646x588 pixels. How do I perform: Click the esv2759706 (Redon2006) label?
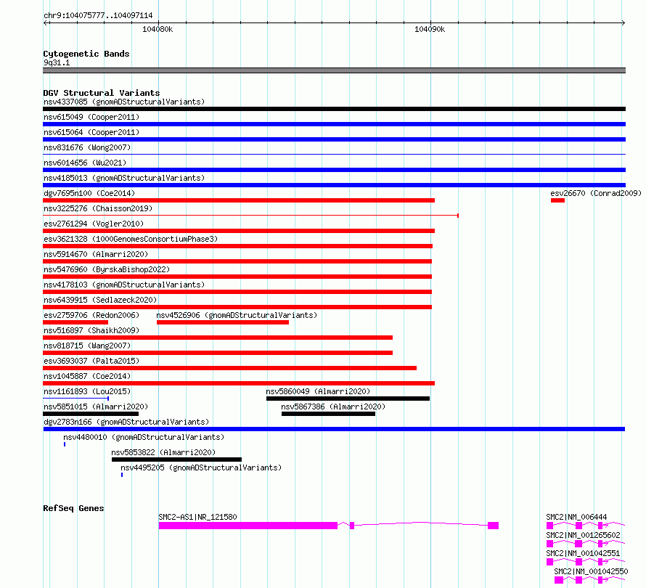91,315
